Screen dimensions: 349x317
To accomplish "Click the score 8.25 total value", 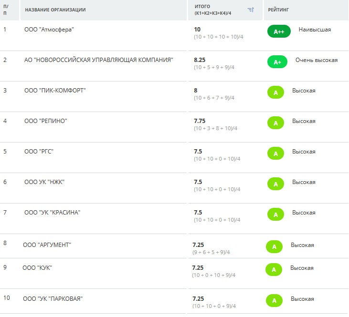I will [x=200, y=60].
